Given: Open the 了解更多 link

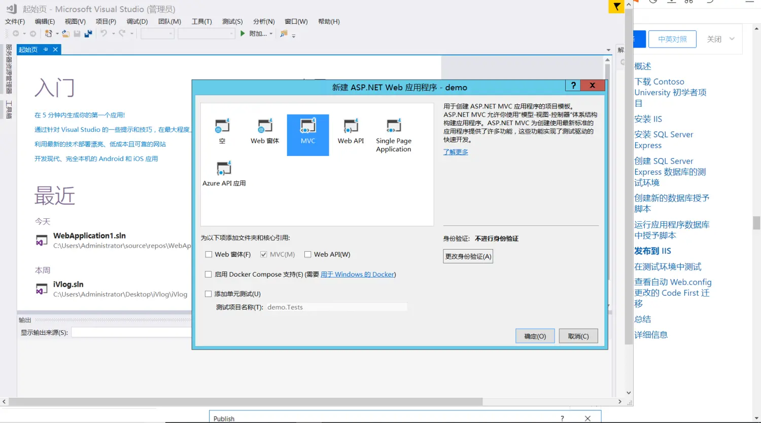Looking at the screenshot, I should coord(456,152).
